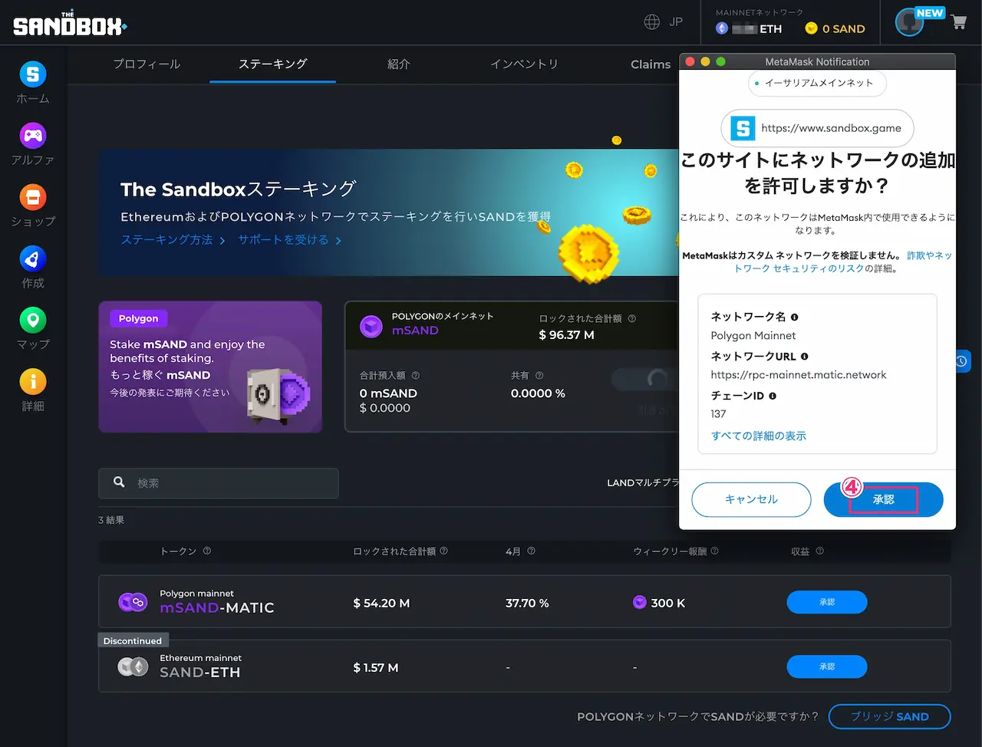Click the mSAND token icon in Polygon panel
Image resolution: width=982 pixels, height=747 pixels.
[371, 326]
